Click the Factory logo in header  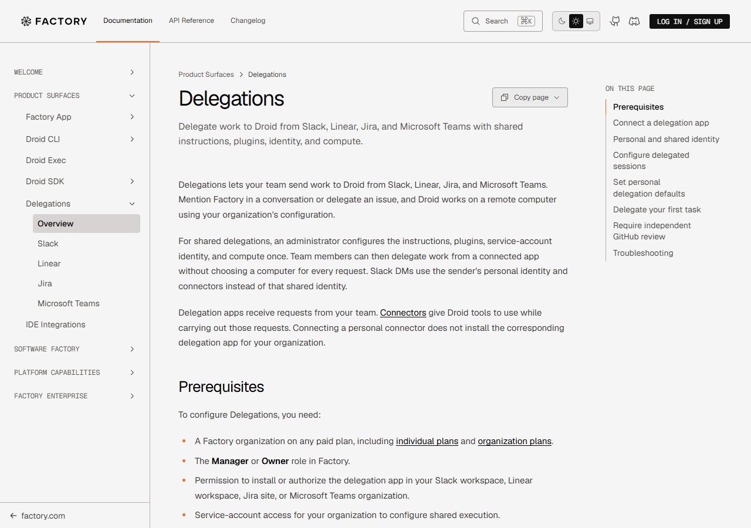(54, 21)
